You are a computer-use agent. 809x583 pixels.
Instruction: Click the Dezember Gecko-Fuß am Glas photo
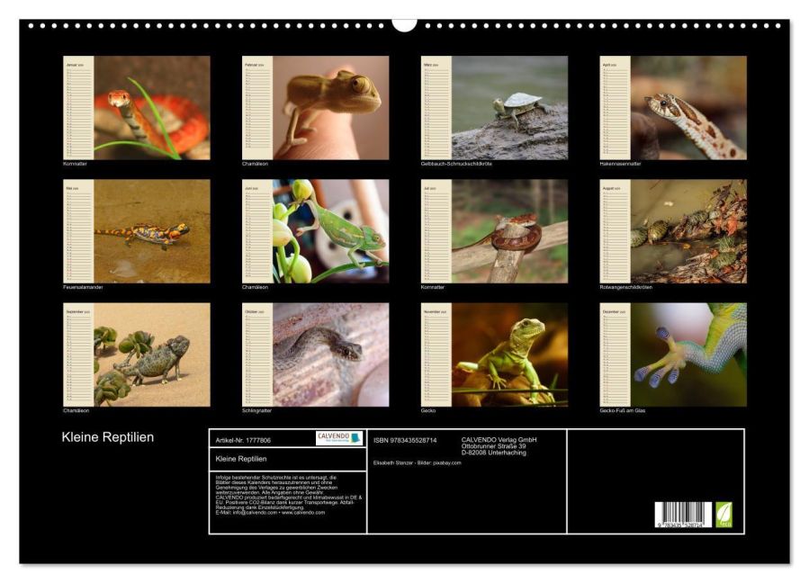[x=688, y=354]
